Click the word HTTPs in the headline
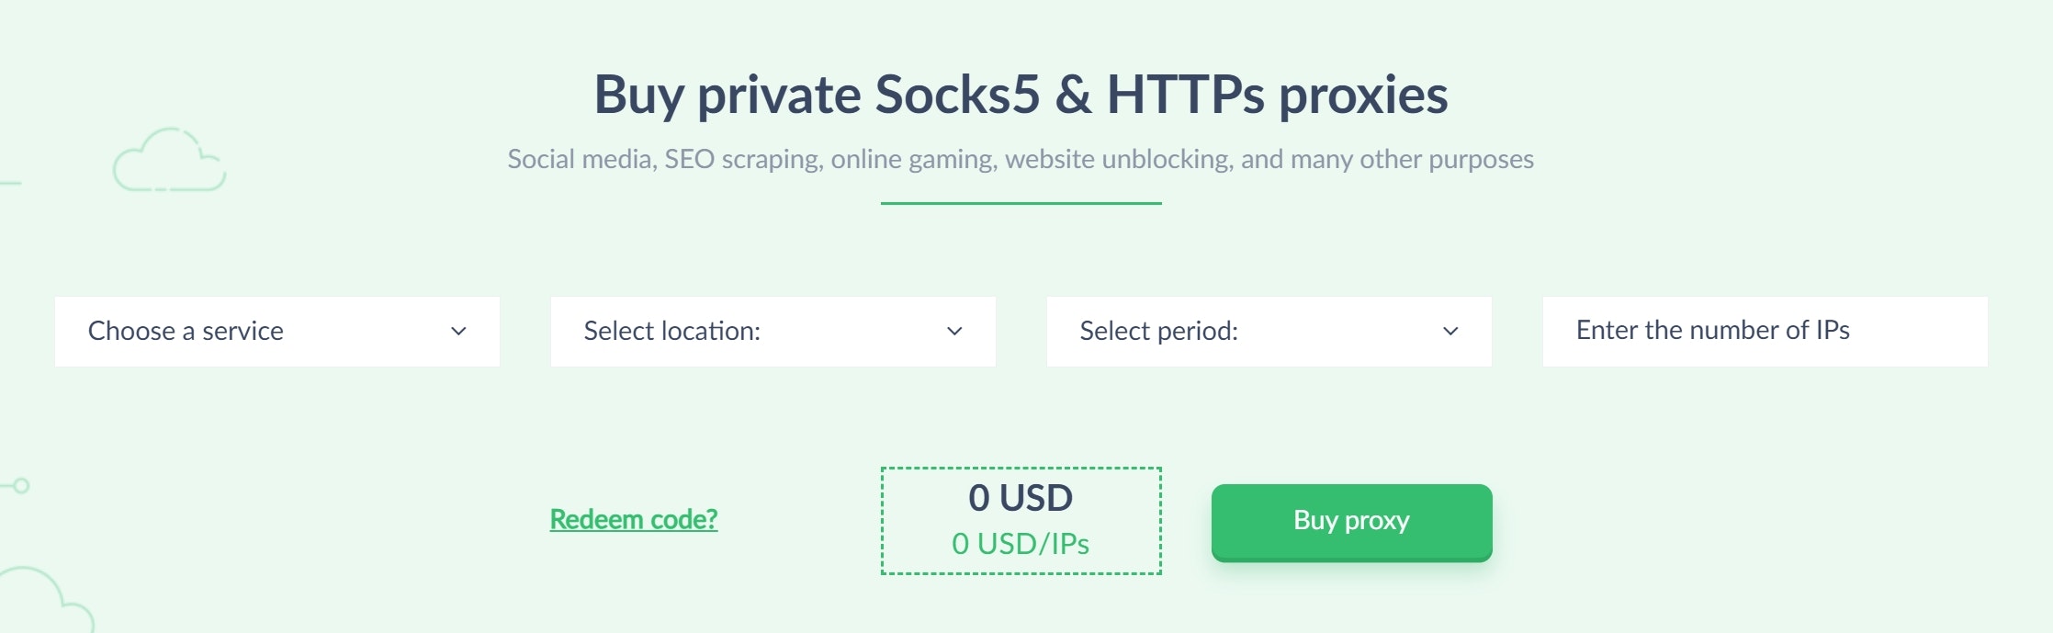Viewport: 2053px width, 633px height. [x=1186, y=94]
